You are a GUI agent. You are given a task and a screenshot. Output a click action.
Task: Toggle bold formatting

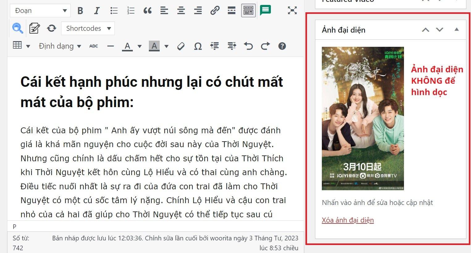(80, 10)
